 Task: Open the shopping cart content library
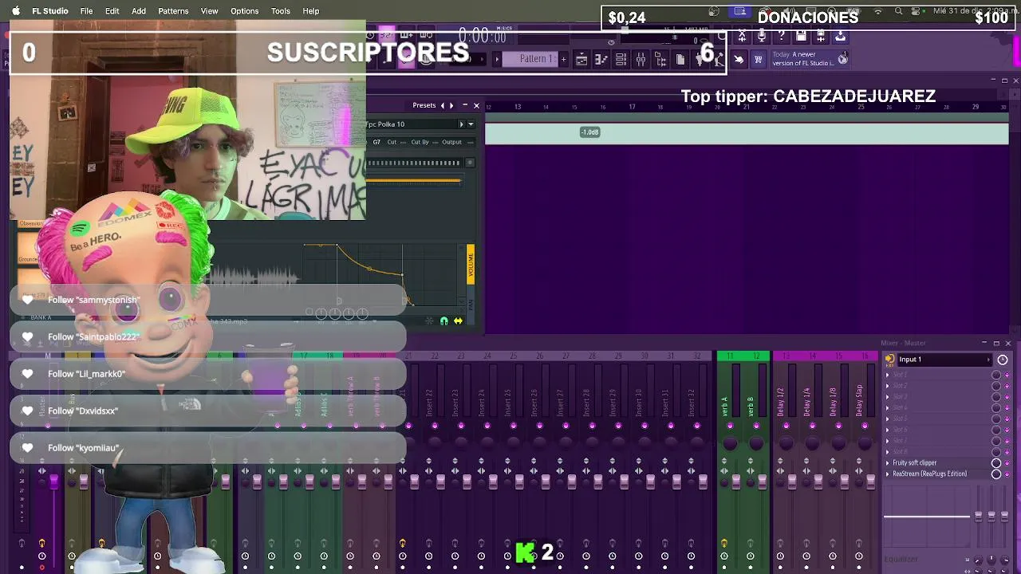click(758, 60)
